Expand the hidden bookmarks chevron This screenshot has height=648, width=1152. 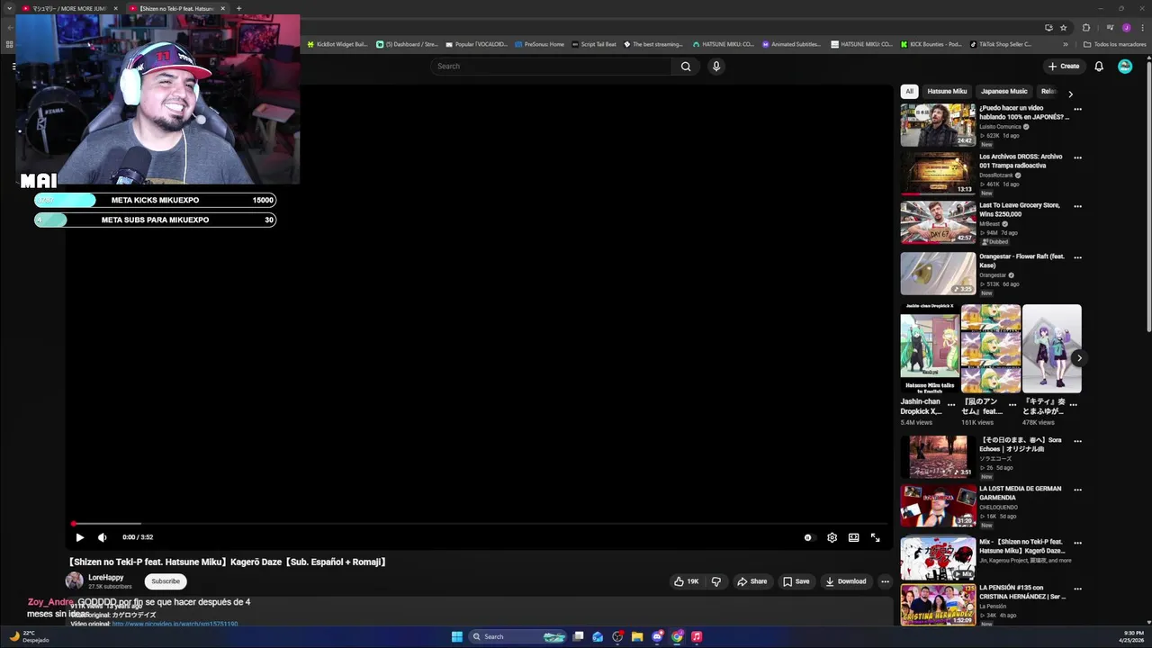click(x=1066, y=44)
